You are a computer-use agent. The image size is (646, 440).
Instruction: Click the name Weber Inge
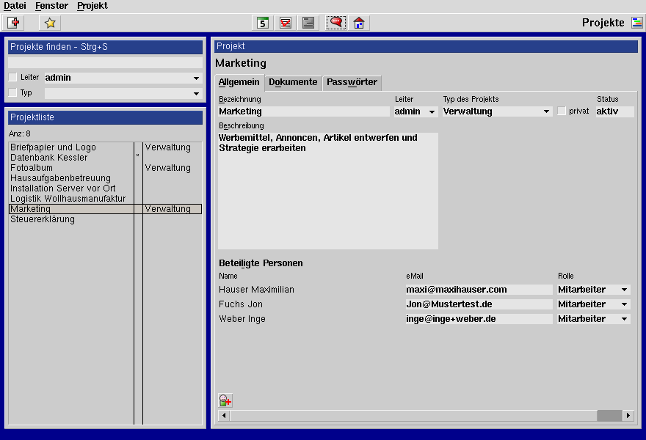pos(242,319)
